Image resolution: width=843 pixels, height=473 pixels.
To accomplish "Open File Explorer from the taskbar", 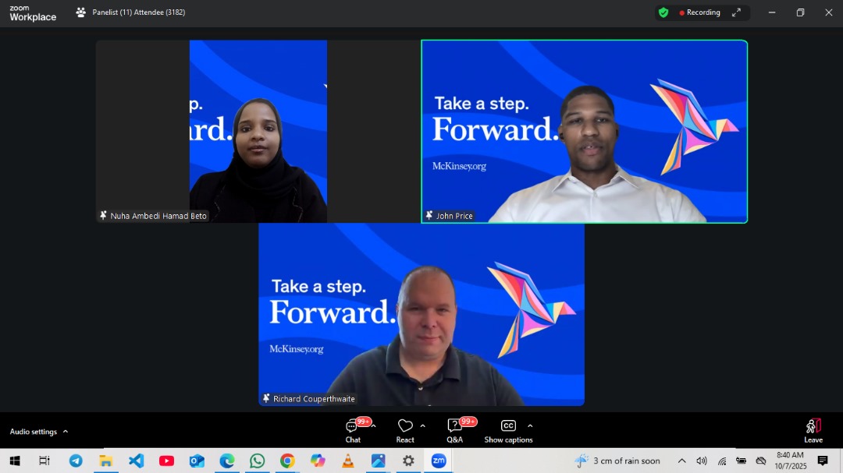I will [x=106, y=461].
